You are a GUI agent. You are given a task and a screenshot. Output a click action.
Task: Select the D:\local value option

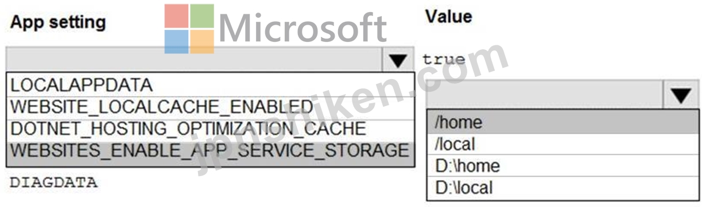(x=562, y=187)
